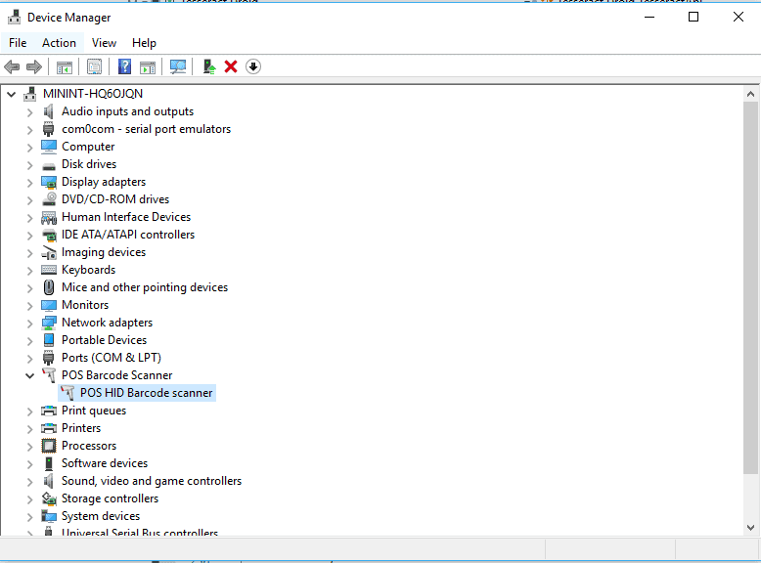Open the Help menu

coord(144,43)
